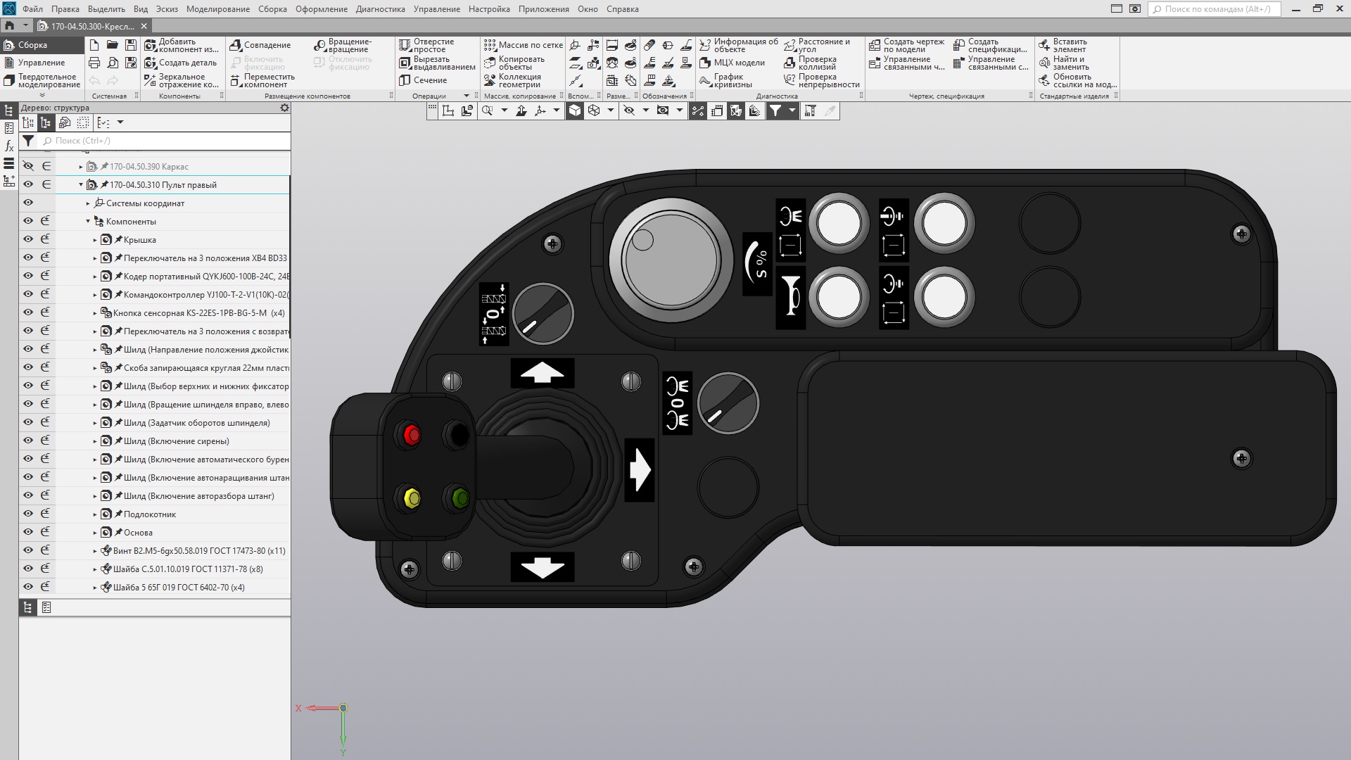Click Создать чертеж по модели button

pyautogui.click(x=906, y=45)
